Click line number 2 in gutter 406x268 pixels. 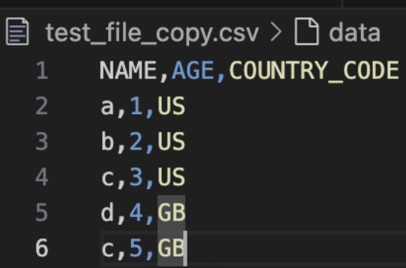42,106
